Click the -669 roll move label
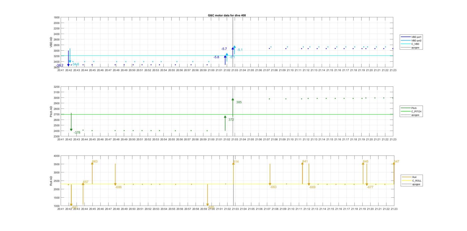 pos(312,187)
